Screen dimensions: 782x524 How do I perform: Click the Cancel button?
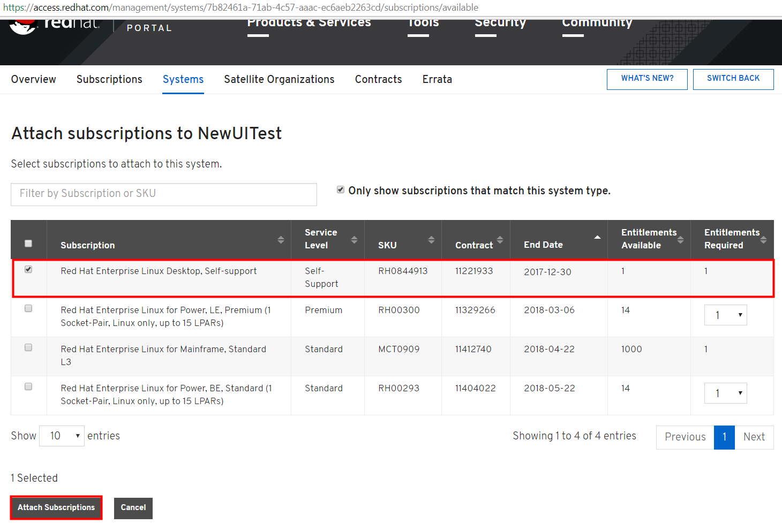[133, 508]
